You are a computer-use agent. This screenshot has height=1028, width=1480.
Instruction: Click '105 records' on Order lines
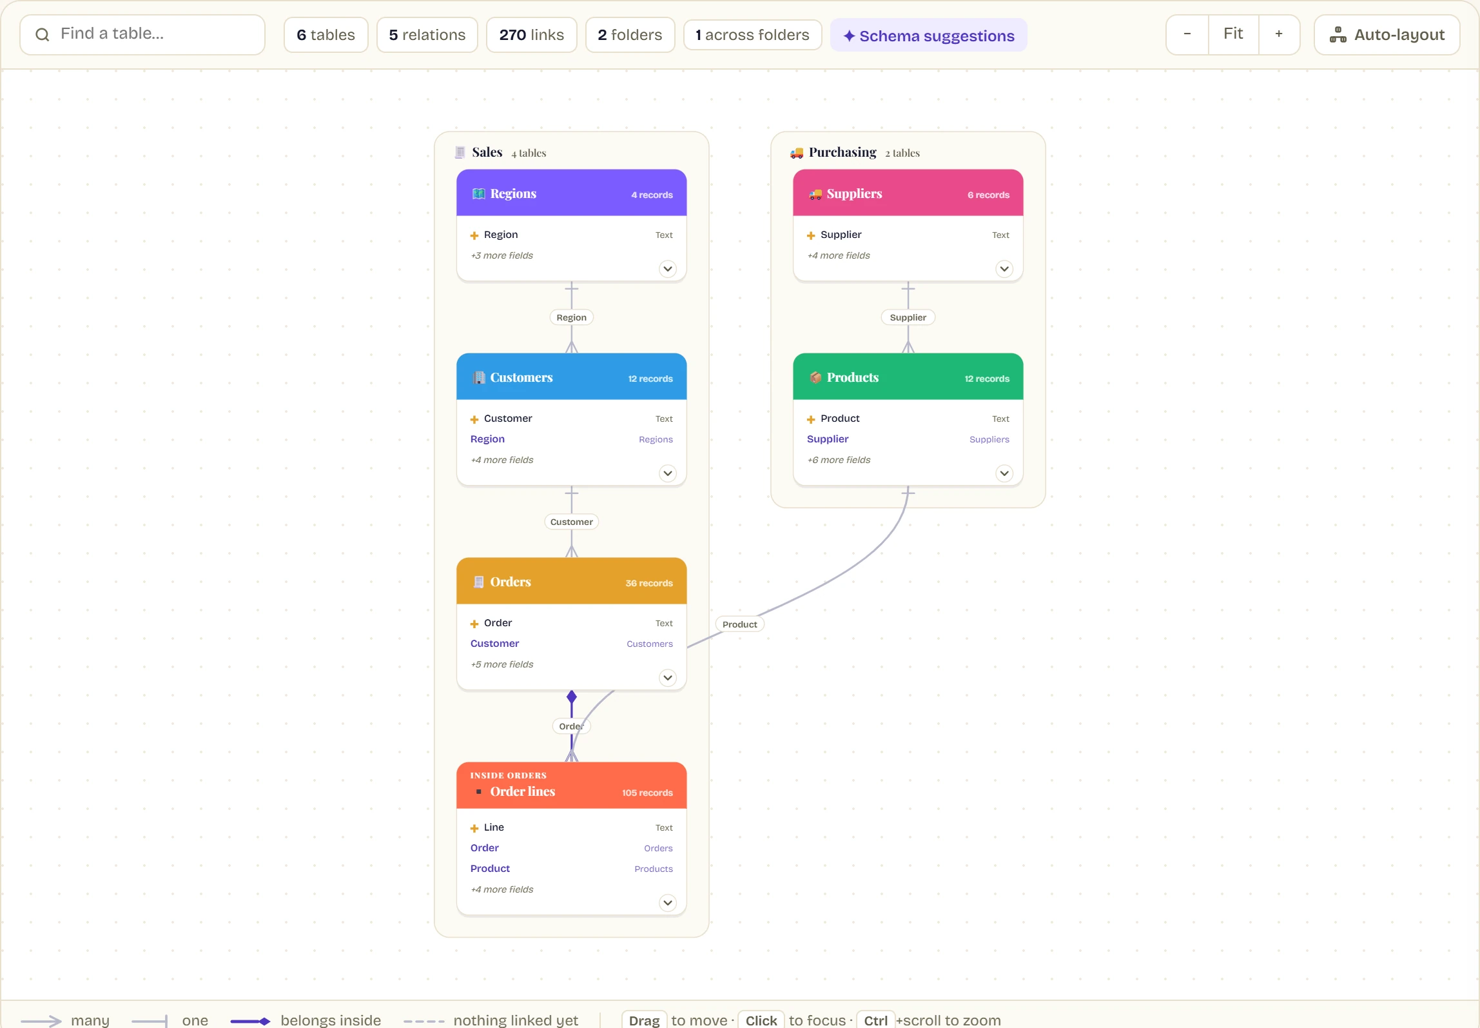(x=647, y=793)
